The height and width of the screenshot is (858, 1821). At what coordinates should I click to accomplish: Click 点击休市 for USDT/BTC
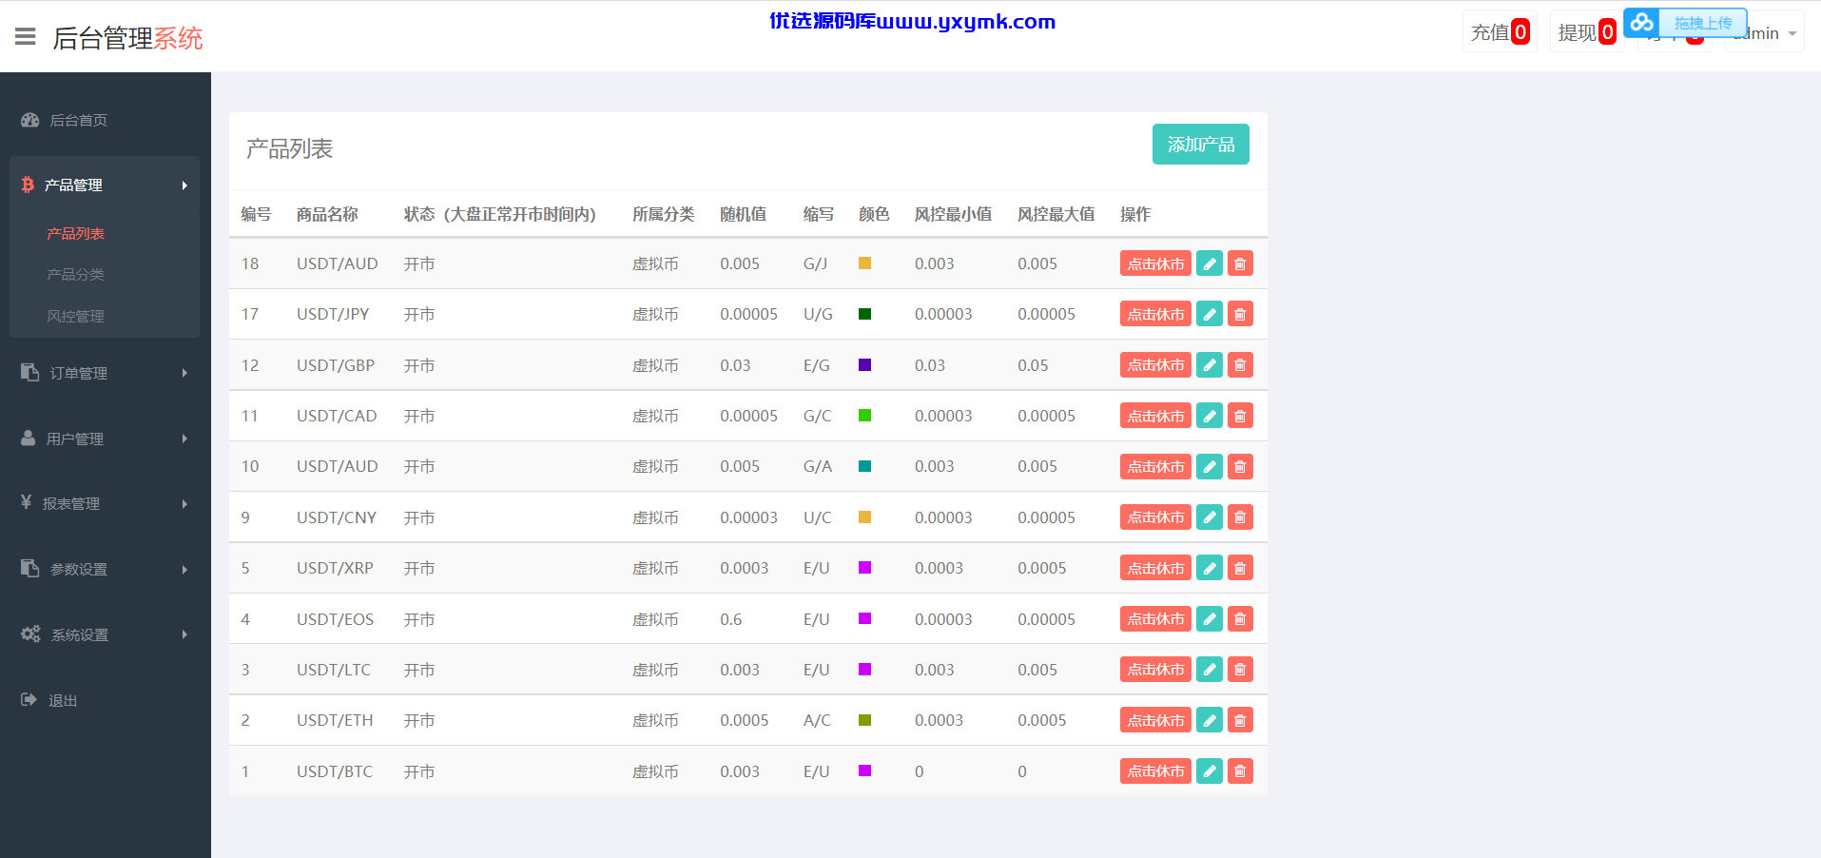[1155, 771]
